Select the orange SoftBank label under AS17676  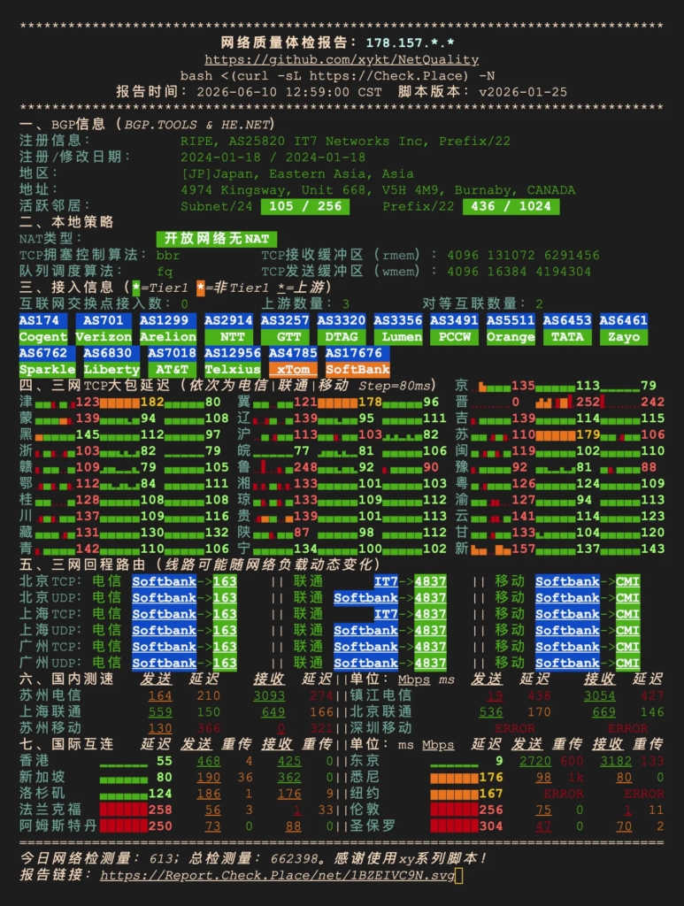[x=357, y=369]
